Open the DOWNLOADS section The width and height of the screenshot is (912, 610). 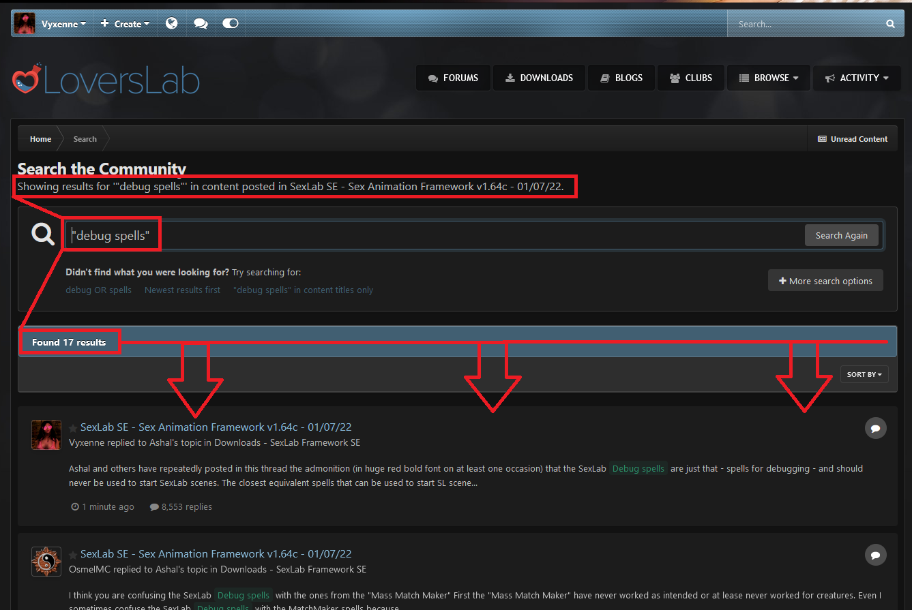(539, 78)
